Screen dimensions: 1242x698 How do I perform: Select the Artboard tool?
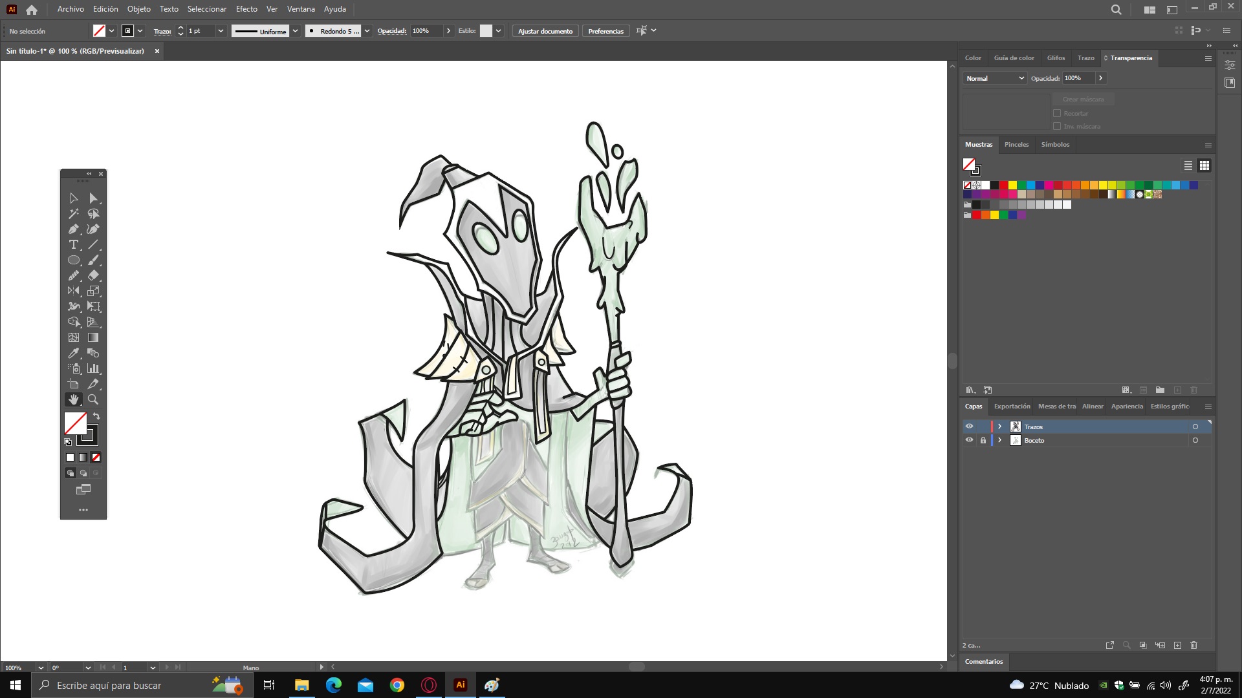(74, 385)
